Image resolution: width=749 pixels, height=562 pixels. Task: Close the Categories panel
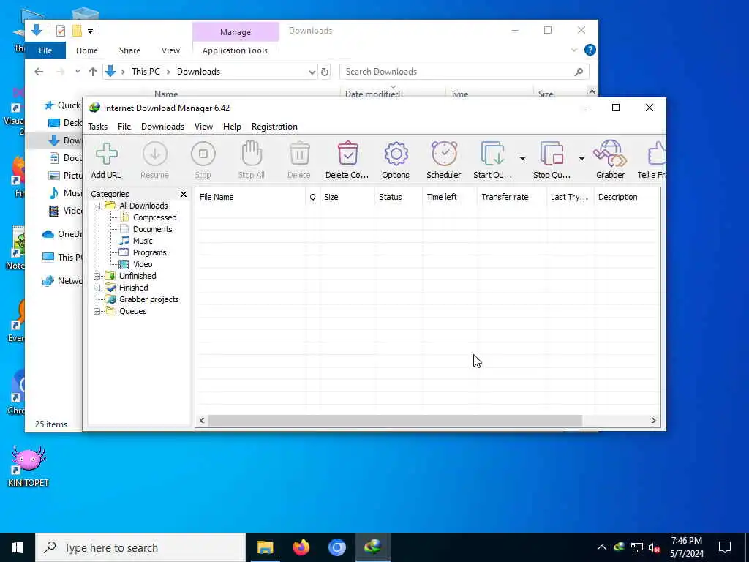(x=184, y=194)
